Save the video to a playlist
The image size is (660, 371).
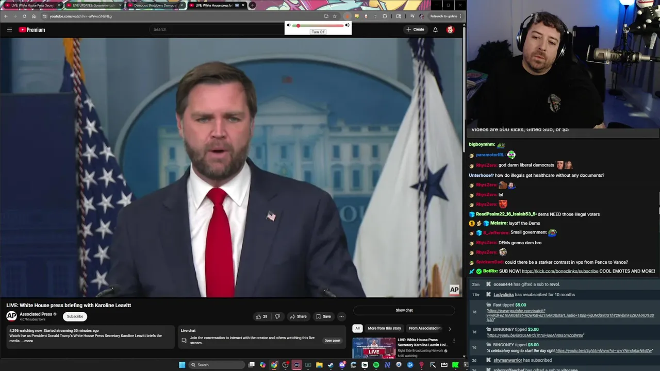(x=323, y=316)
